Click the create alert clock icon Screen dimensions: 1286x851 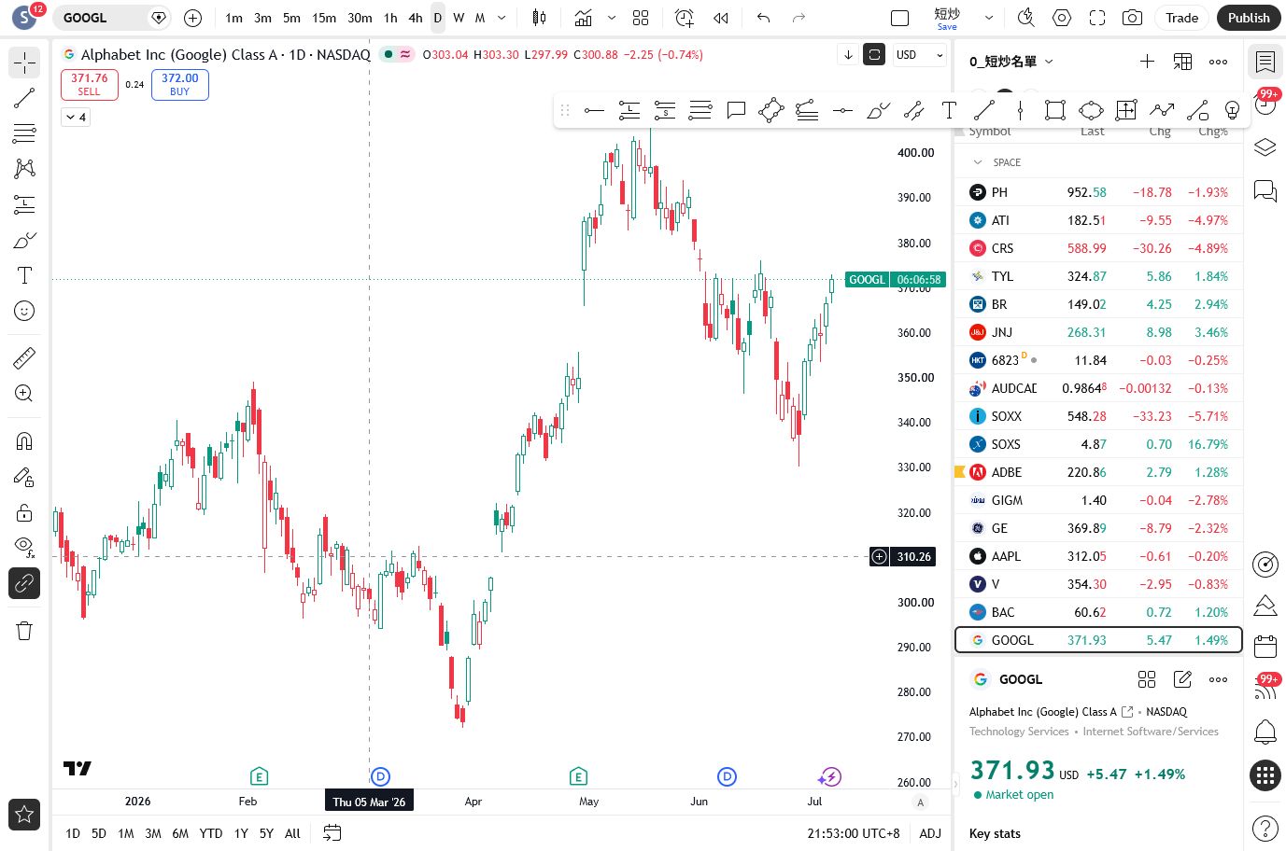point(685,18)
